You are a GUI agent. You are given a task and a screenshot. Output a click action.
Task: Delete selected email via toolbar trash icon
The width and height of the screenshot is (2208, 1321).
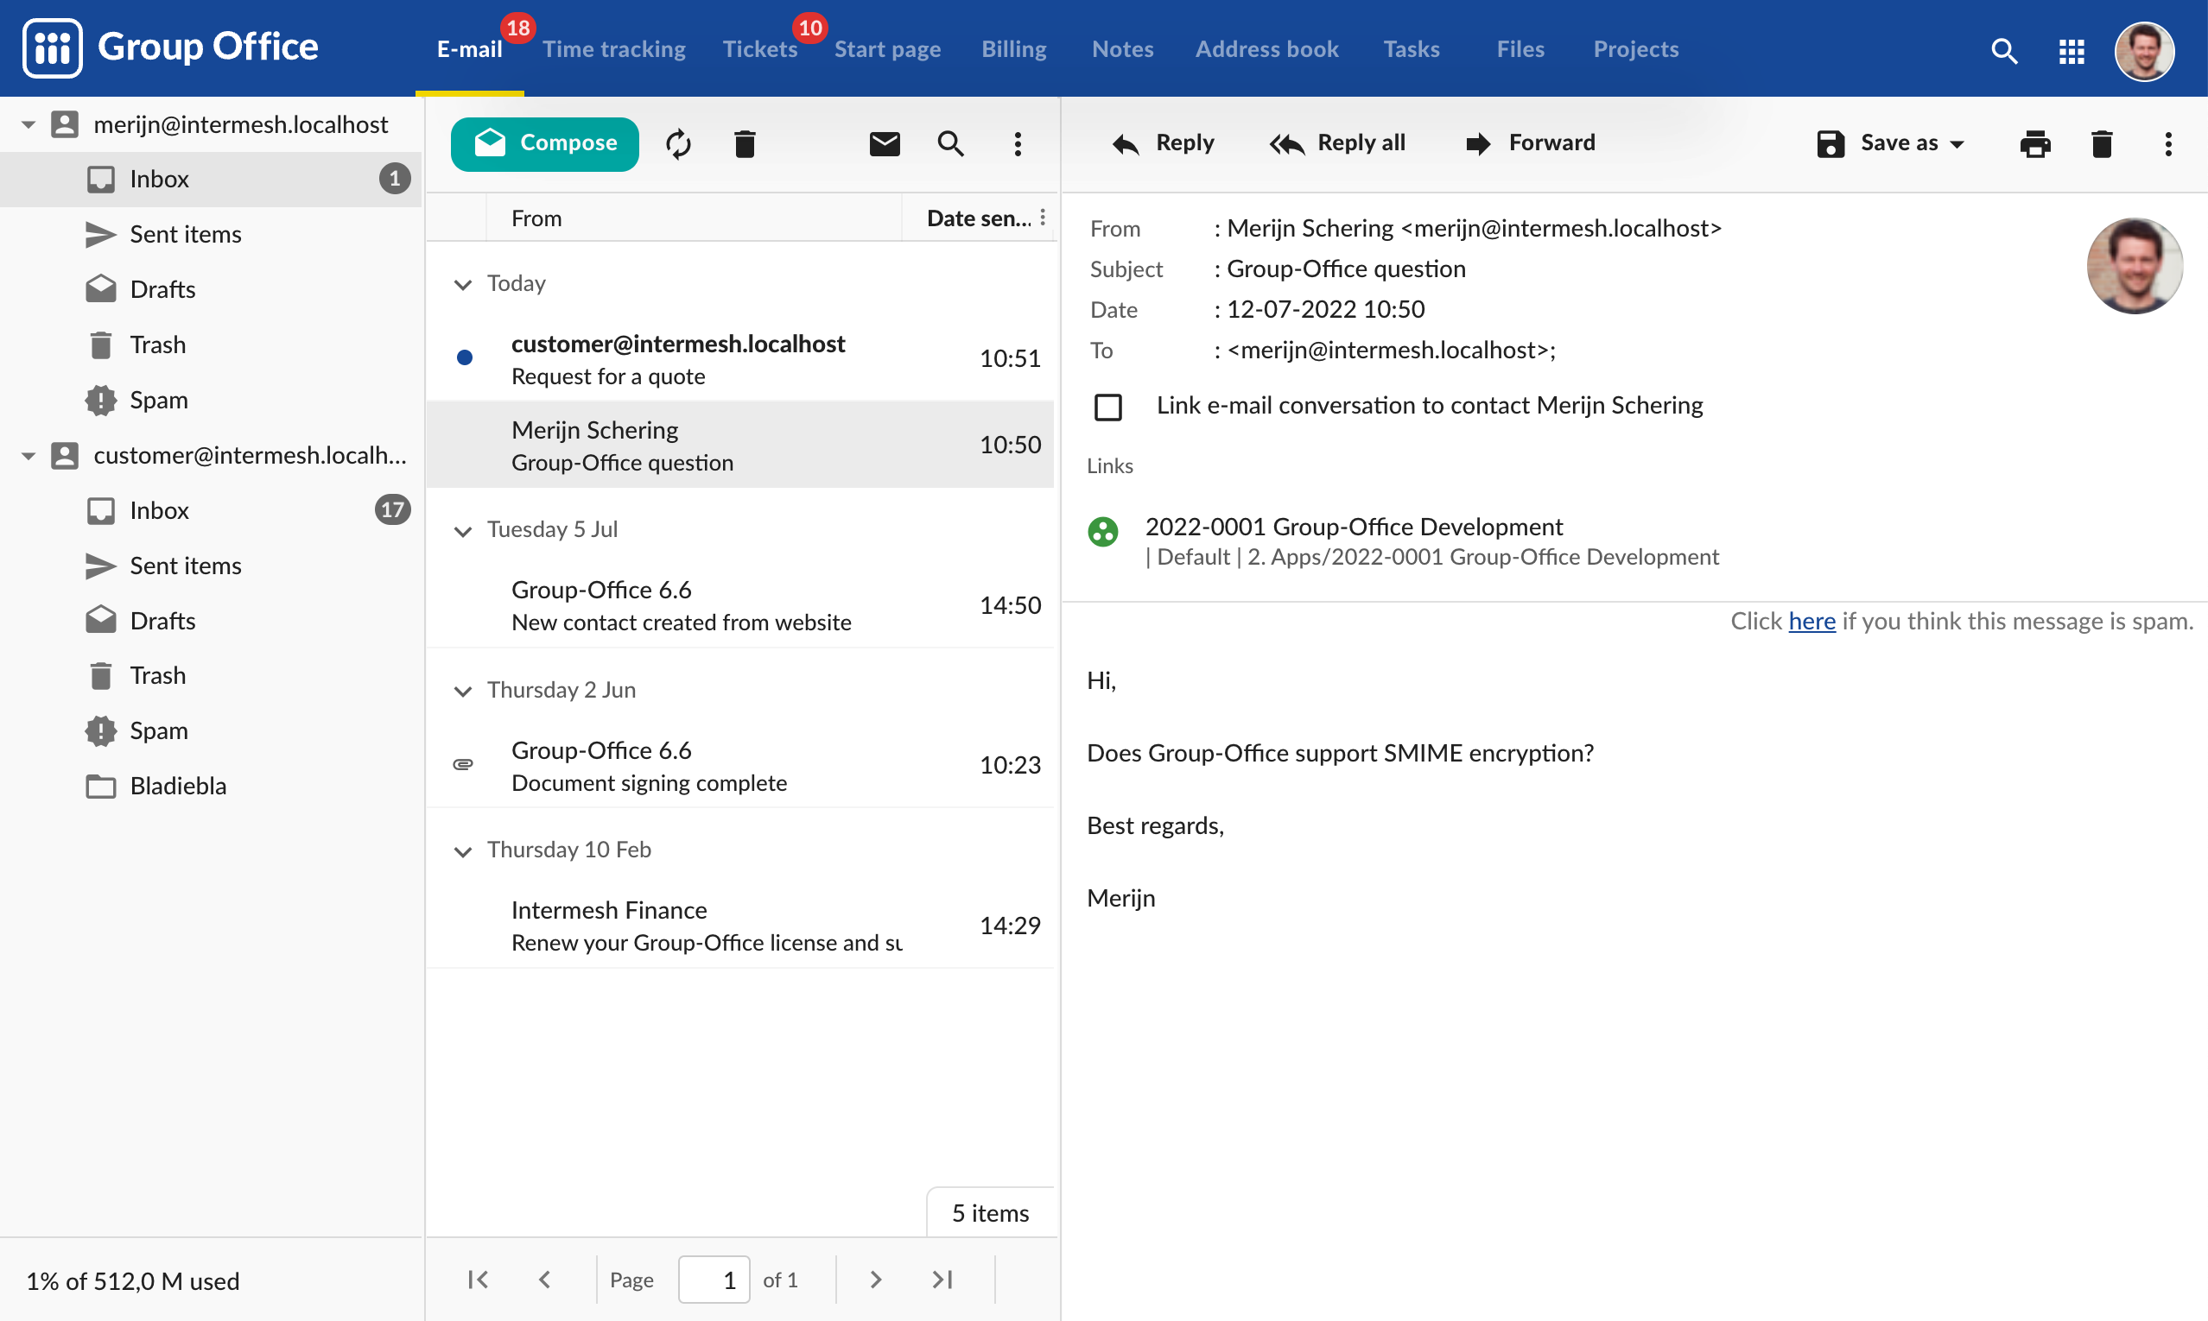[745, 142]
